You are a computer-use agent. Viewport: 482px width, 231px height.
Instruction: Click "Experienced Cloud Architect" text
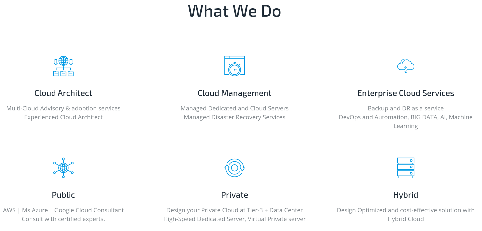tap(63, 117)
